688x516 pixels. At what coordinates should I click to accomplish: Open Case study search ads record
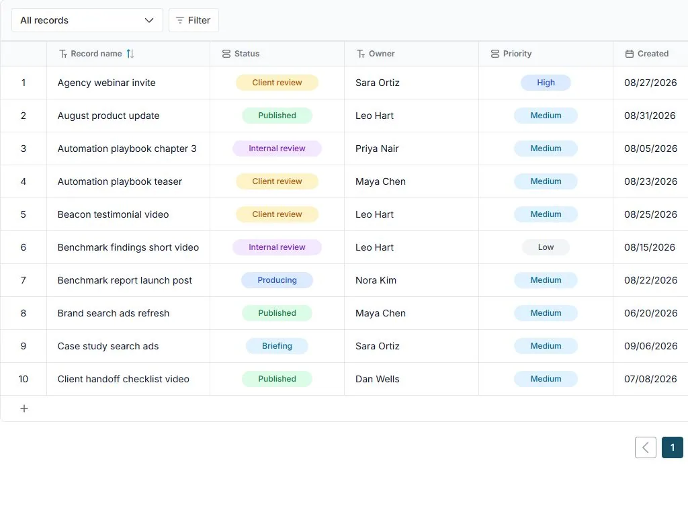[108, 346]
